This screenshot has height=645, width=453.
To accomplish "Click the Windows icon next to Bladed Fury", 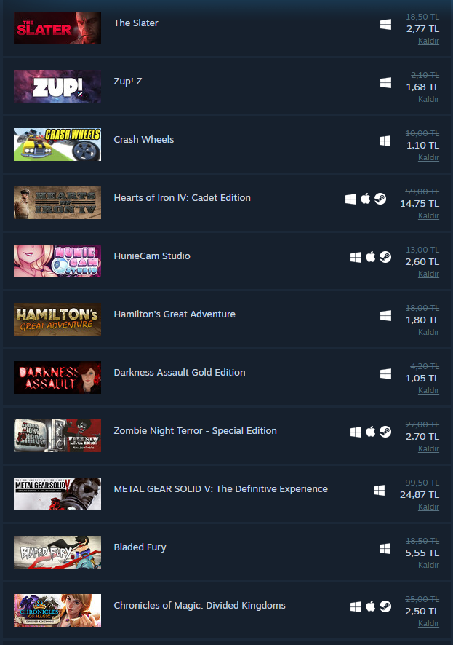I will point(385,548).
